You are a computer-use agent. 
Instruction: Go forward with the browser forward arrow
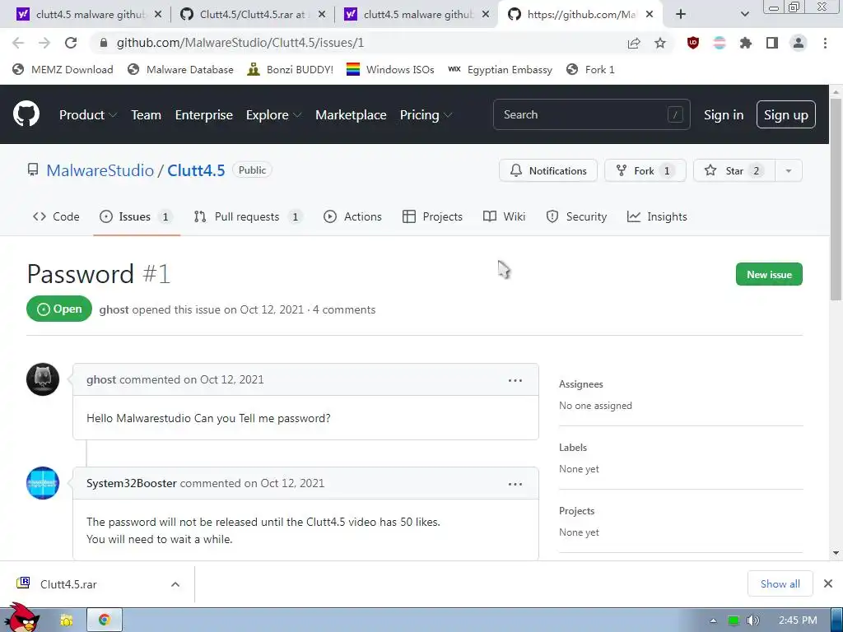tap(44, 43)
